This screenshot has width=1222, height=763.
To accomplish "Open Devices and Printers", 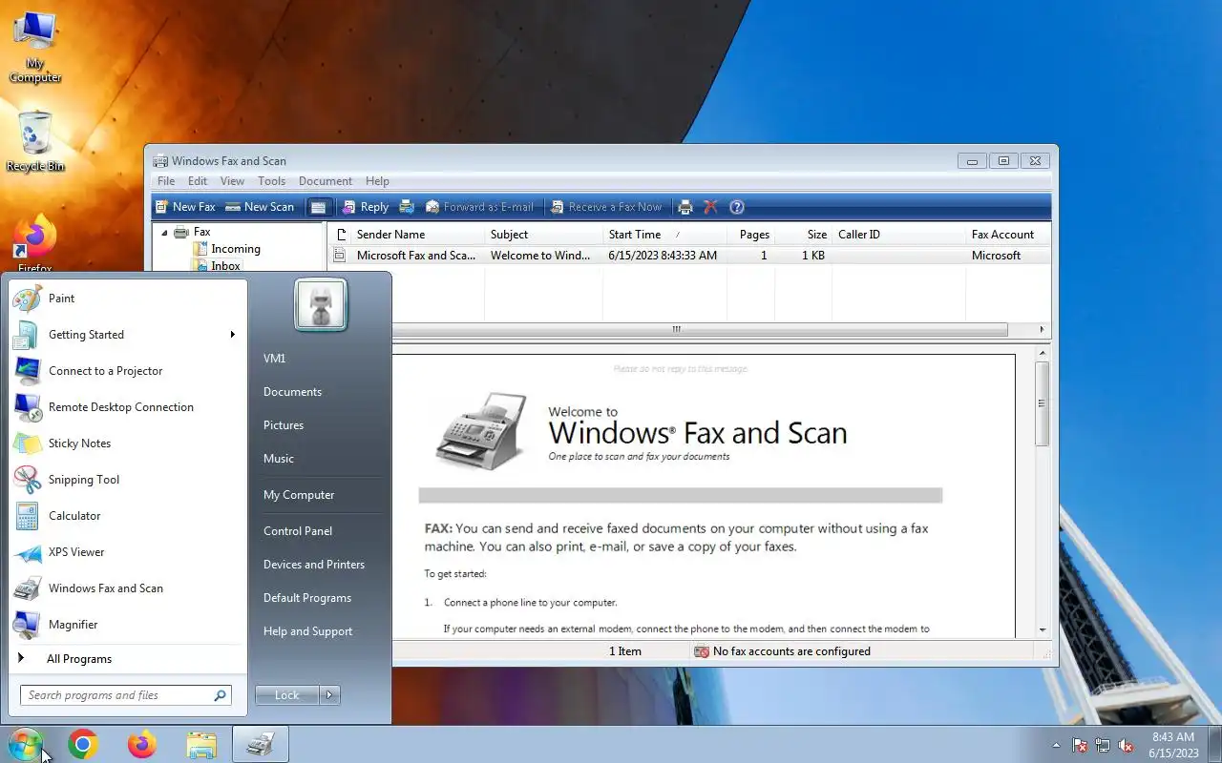I will (314, 565).
